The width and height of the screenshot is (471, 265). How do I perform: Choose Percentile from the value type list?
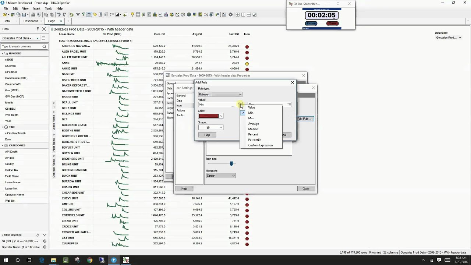coord(261,140)
